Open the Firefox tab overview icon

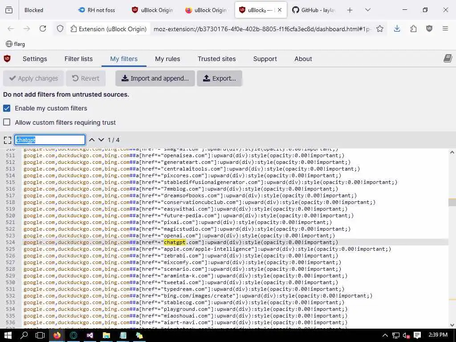click(9, 10)
